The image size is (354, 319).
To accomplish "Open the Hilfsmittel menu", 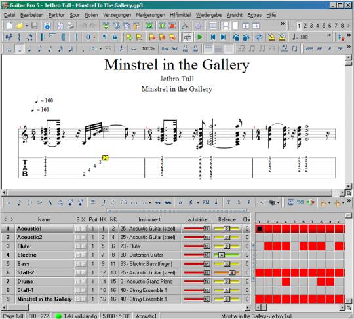I will 180,15.
